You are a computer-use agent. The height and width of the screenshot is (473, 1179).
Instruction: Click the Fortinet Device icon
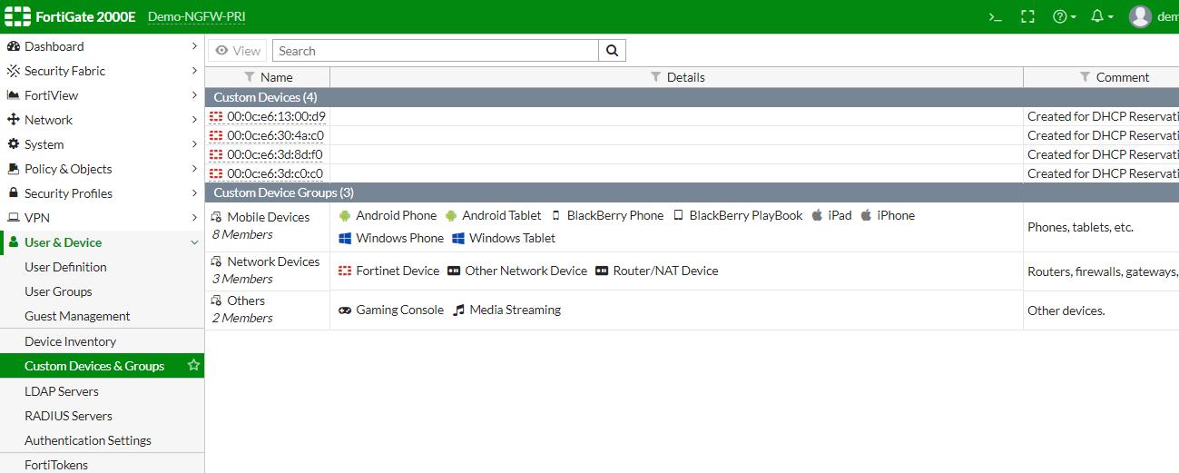(x=345, y=271)
